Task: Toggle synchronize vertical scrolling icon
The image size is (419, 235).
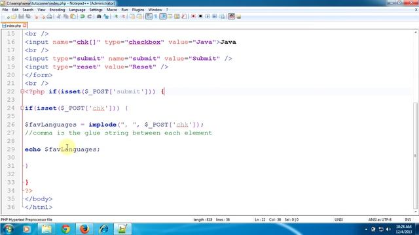Action: pos(132,16)
